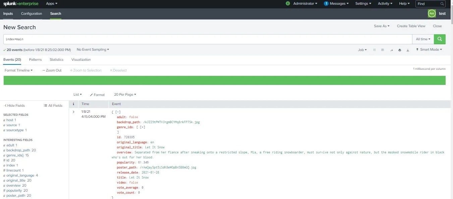Image resolution: width=453 pixels, height=199 pixels.
Task: Click the id value 720395
Action: (x=129, y=137)
